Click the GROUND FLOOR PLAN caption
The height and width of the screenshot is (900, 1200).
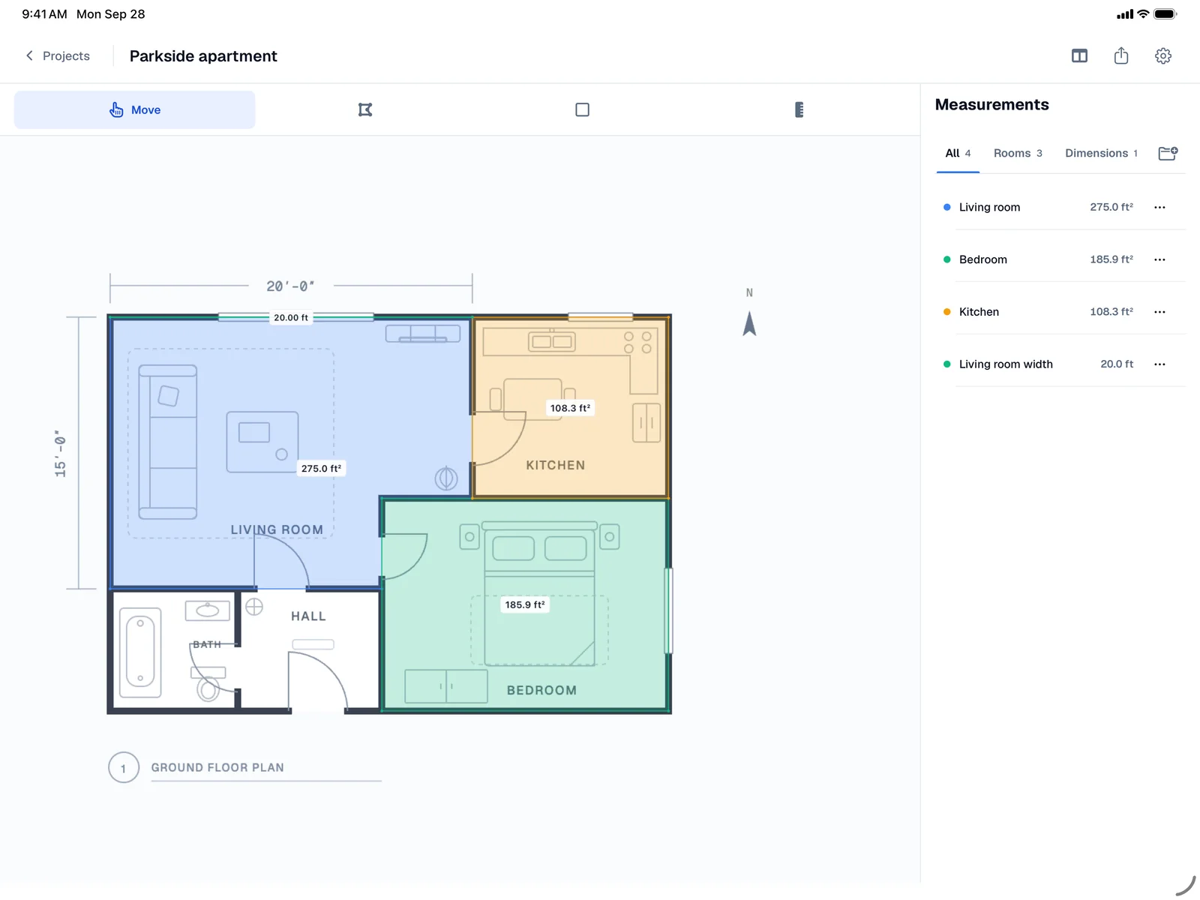click(217, 768)
